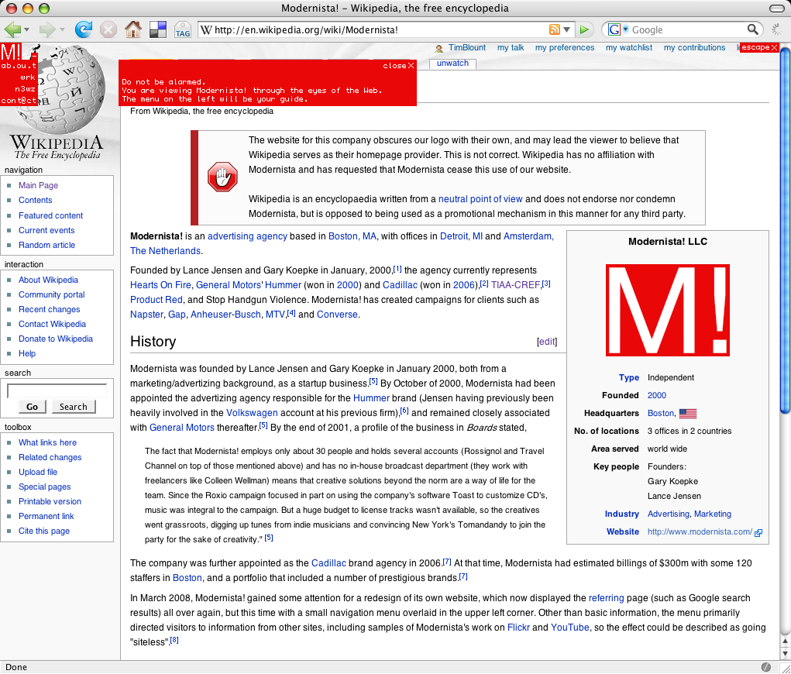This screenshot has width=791, height=674.
Task: Open the ab.ou.t overlay menu item
Action: (x=19, y=66)
